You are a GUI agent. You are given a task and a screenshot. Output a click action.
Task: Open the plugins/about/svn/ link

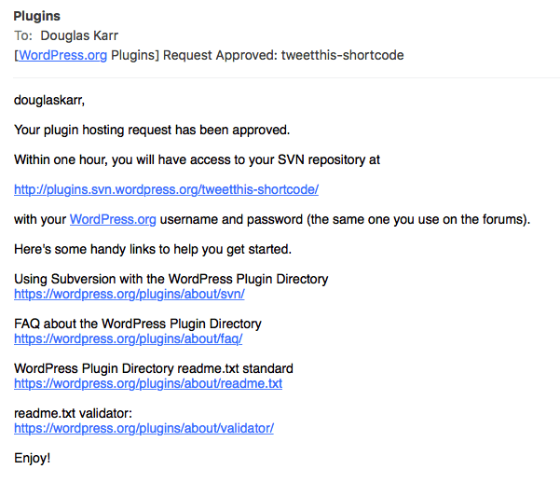pos(130,294)
